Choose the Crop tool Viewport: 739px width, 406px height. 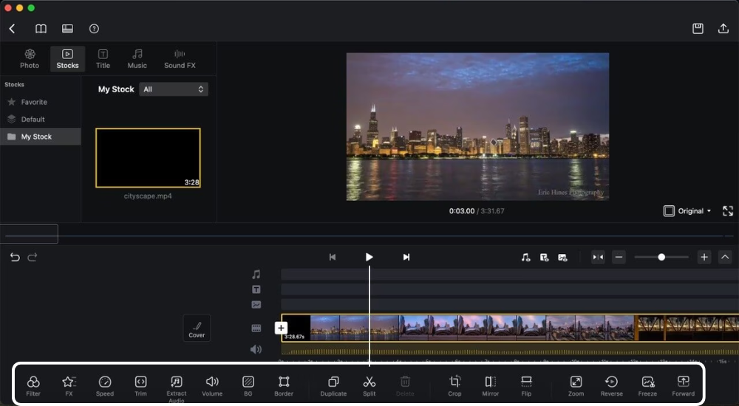(x=454, y=382)
